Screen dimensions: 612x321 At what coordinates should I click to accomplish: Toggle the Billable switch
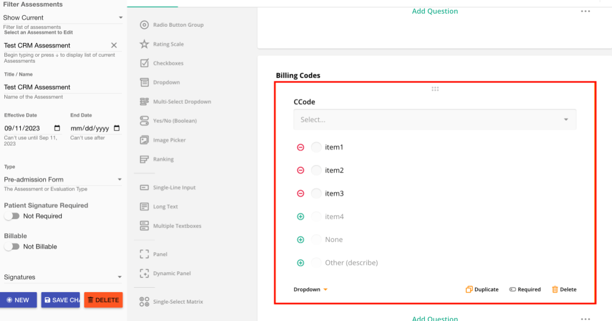11,247
